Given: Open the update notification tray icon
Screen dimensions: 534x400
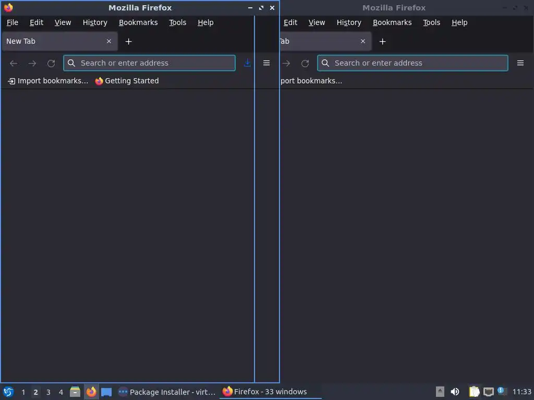Looking at the screenshot, I should tap(502, 391).
